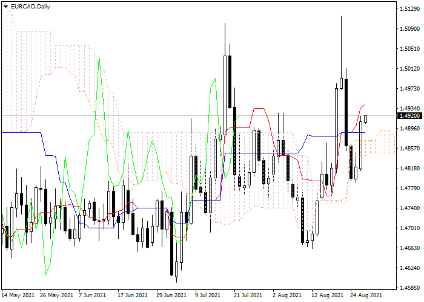The height and width of the screenshot is (302, 424).
Task: Click price axis value 1.48960
Action: pyautogui.click(x=409, y=128)
